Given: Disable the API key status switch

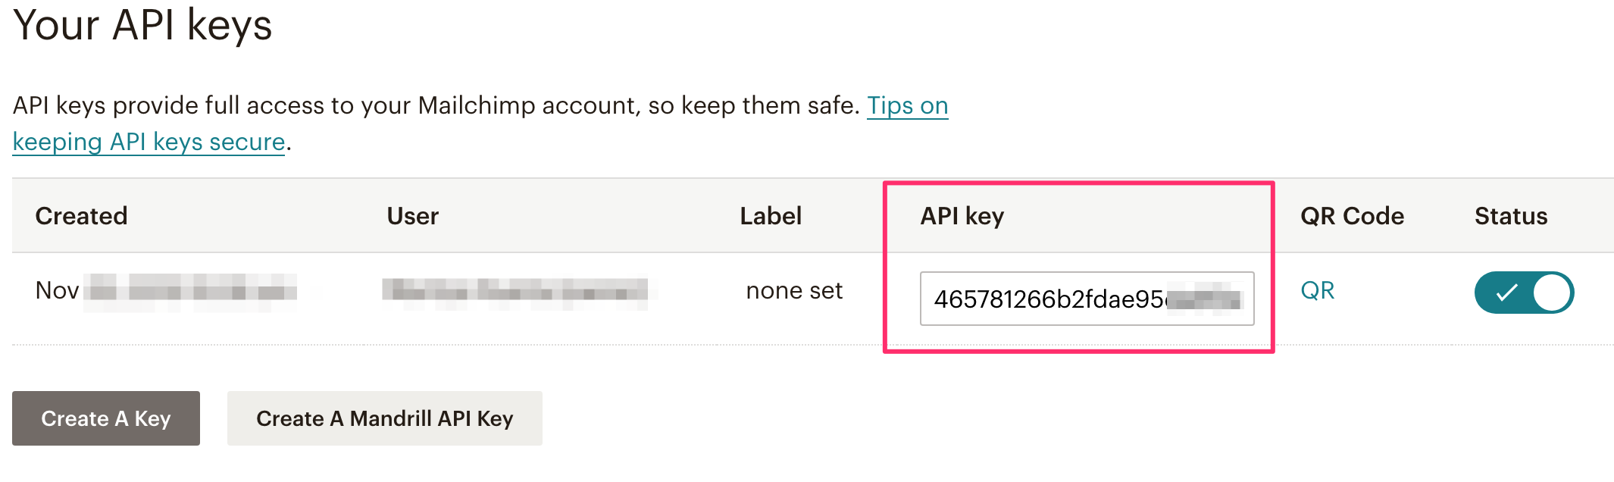Looking at the screenshot, I should (x=1524, y=293).
